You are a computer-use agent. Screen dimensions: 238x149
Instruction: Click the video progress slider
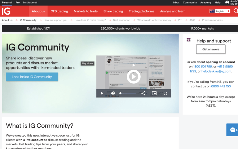coord(128,93)
